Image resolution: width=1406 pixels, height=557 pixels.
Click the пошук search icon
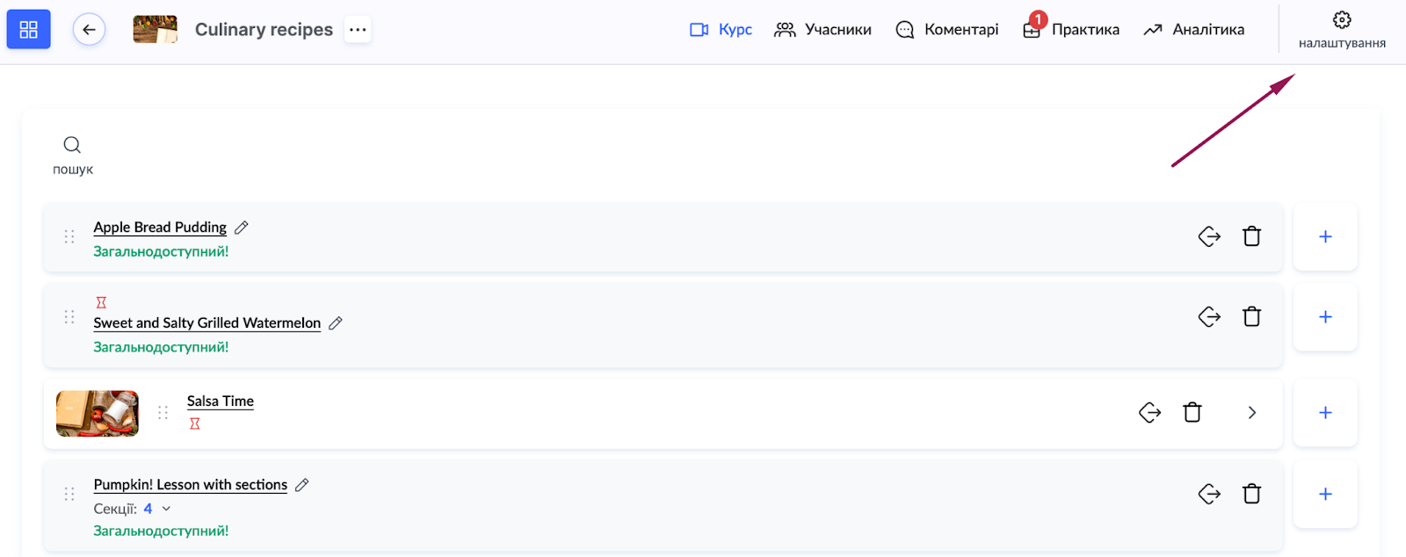pyautogui.click(x=72, y=145)
